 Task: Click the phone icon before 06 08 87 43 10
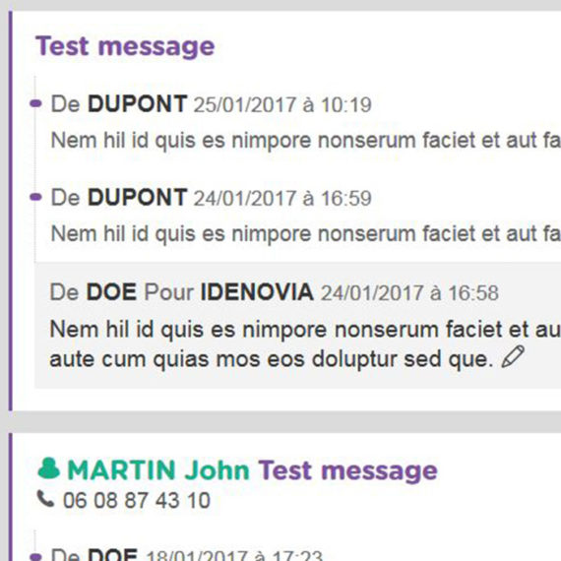46,499
